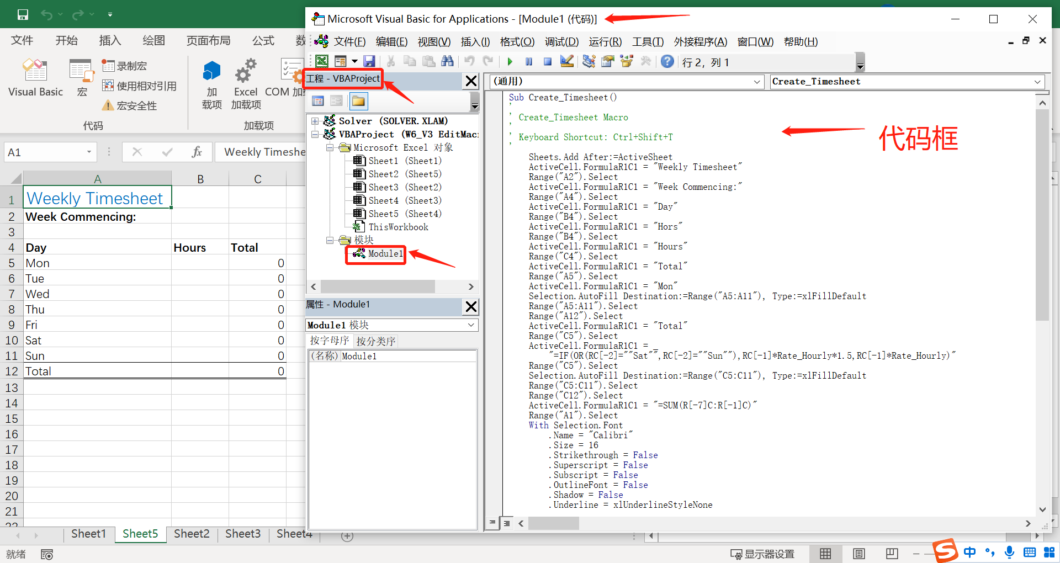The width and height of the screenshot is (1060, 563).
Task: Click View Code icon in project pane
Action: click(x=318, y=101)
